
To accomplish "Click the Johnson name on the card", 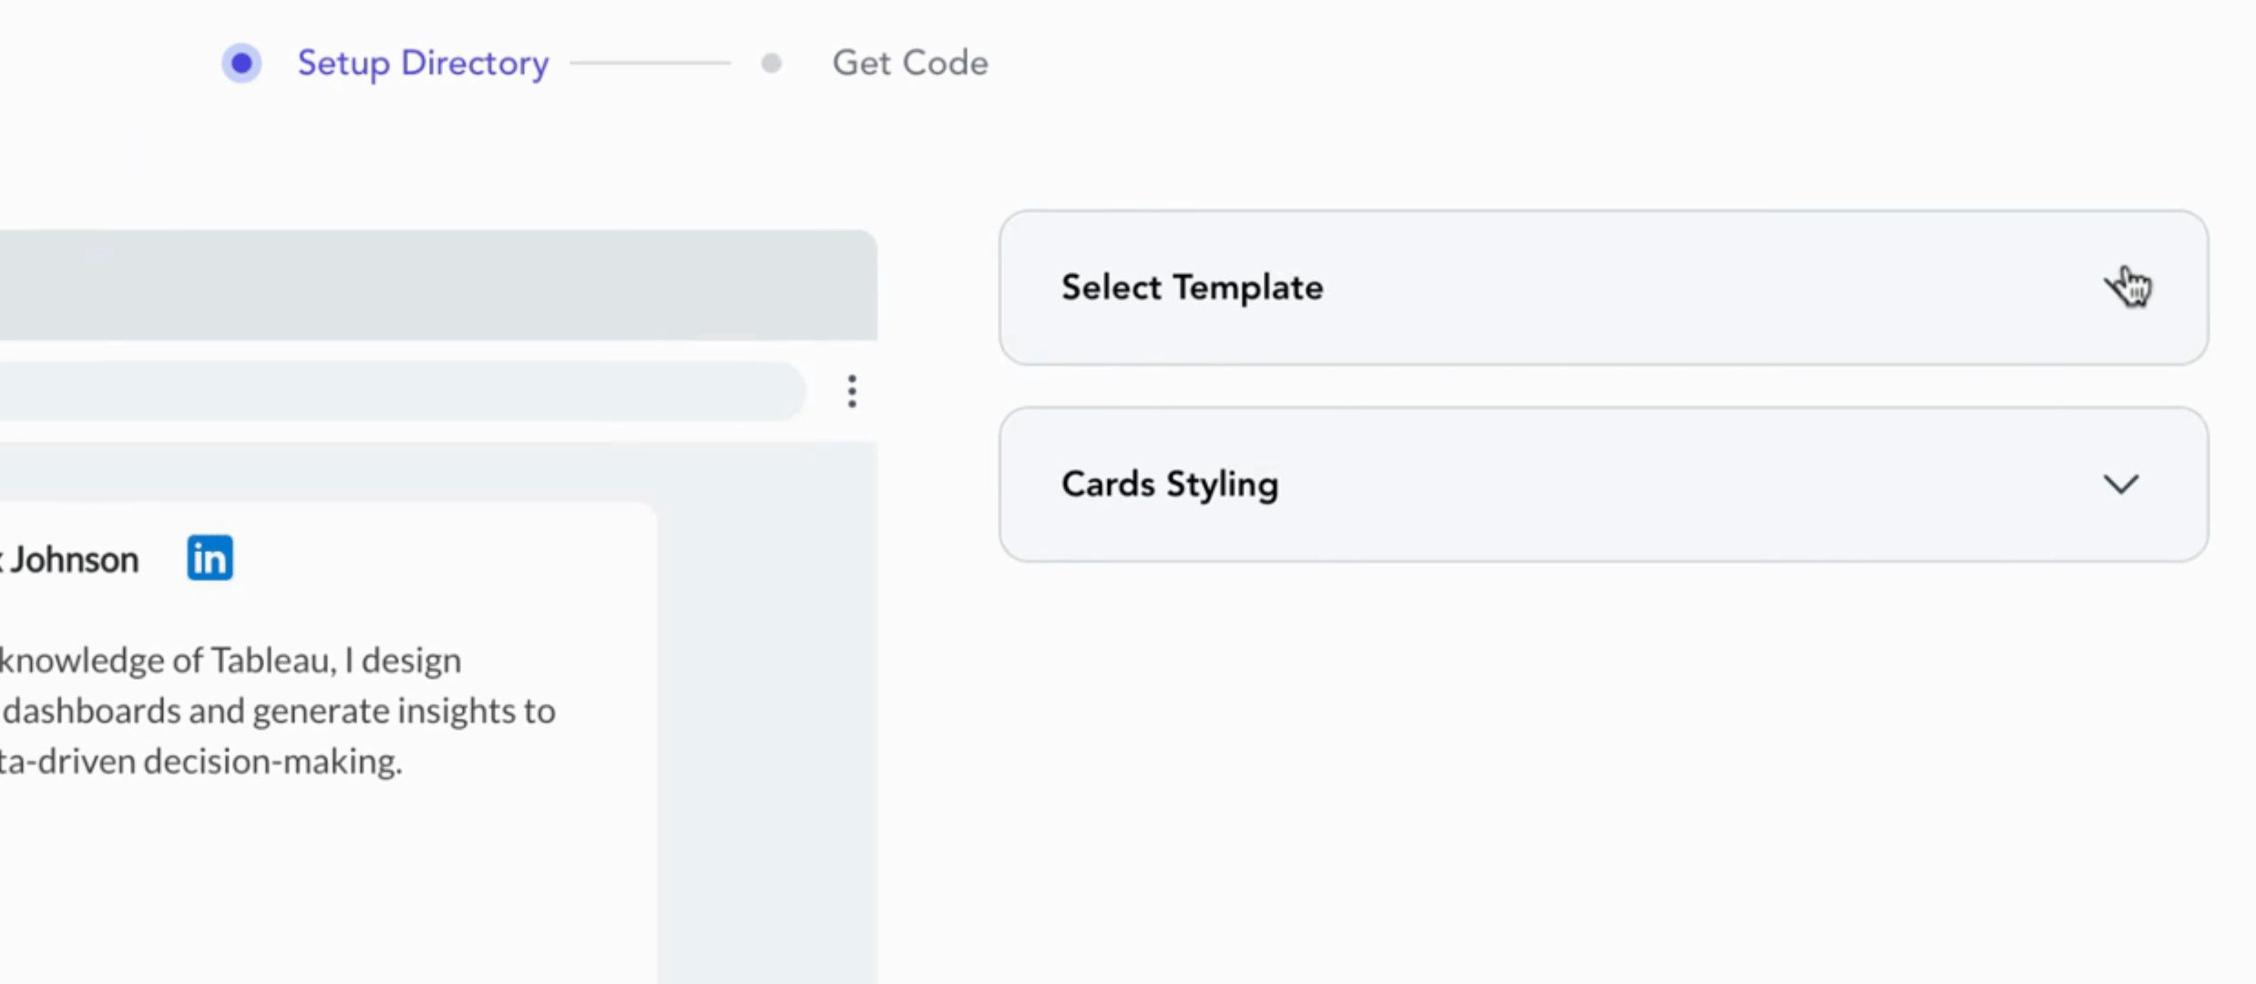I will [x=75, y=559].
